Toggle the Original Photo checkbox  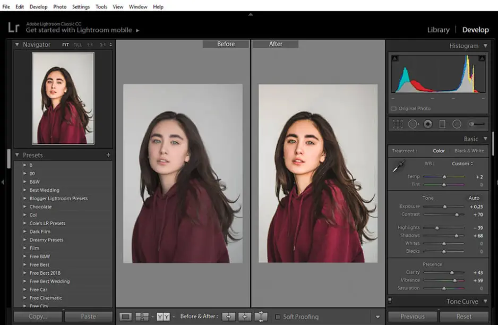pos(393,108)
